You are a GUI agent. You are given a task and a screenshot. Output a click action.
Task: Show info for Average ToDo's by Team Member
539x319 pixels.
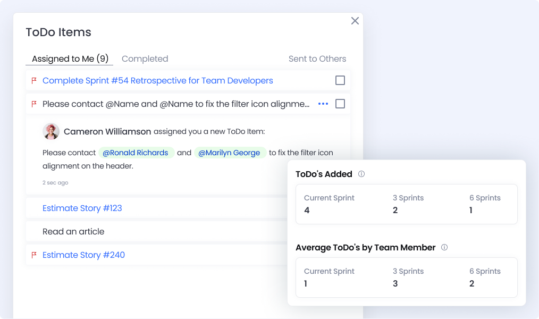[444, 247]
